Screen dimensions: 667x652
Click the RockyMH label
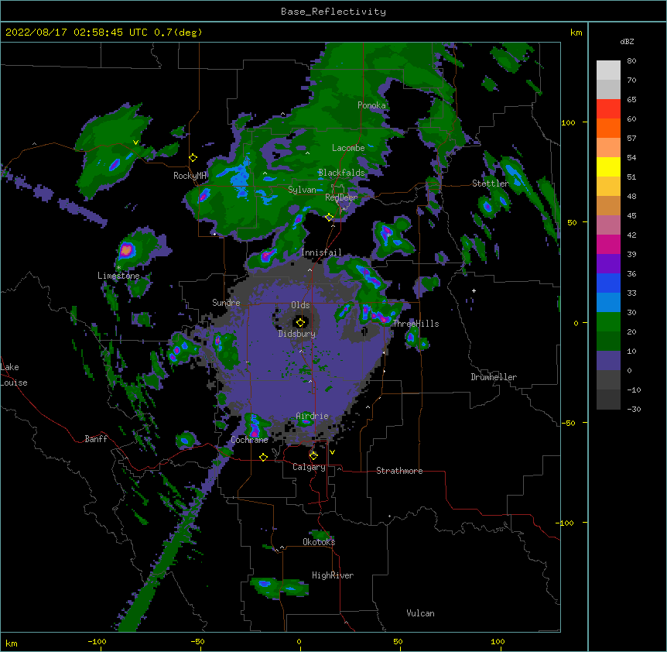point(190,176)
